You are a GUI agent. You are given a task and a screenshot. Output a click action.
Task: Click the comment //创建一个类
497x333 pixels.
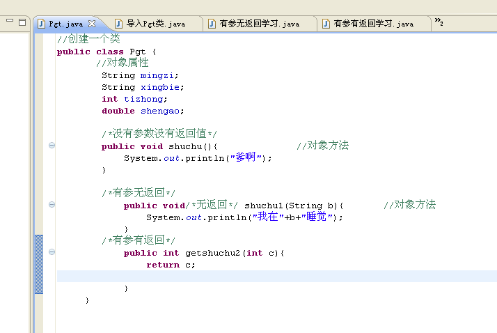88,39
